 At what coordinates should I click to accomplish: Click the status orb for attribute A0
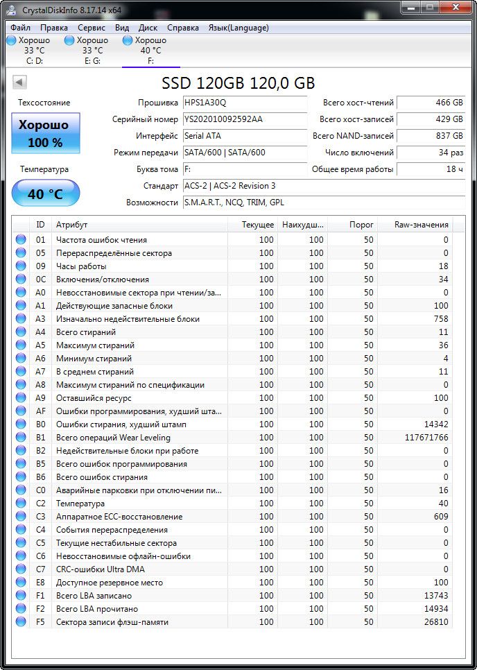(21, 293)
